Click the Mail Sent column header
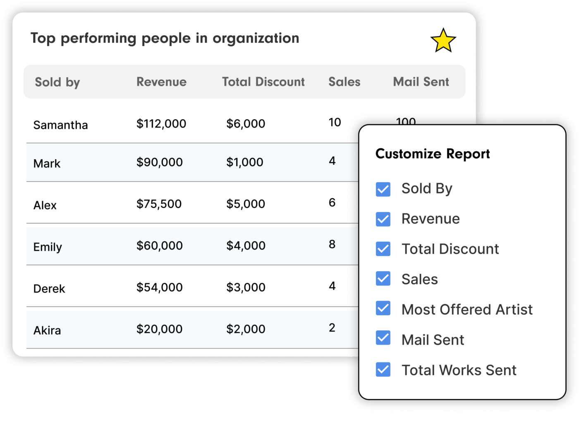The height and width of the screenshot is (424, 579). point(421,82)
